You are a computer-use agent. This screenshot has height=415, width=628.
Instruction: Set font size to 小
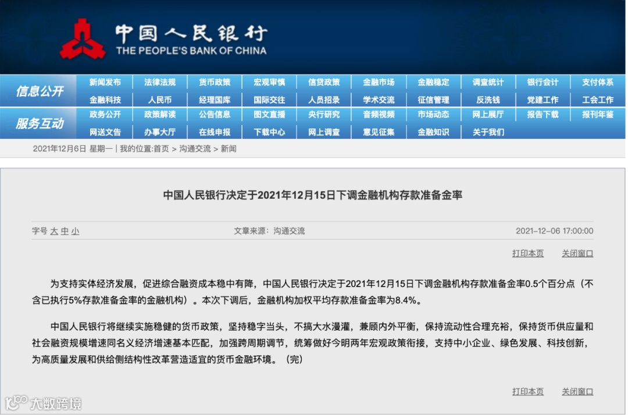(x=75, y=231)
